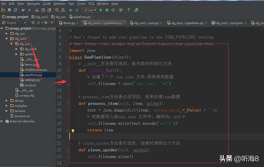264x167 pixels.
Task: Click the Run with Coverage icon
Action: [113, 10]
